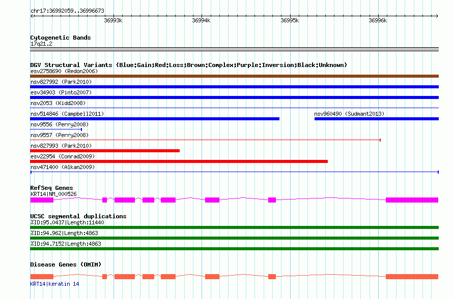The image size is (453, 299).
Task: Open the red nsv827993 Park2010 loss bar
Action: [105, 151]
